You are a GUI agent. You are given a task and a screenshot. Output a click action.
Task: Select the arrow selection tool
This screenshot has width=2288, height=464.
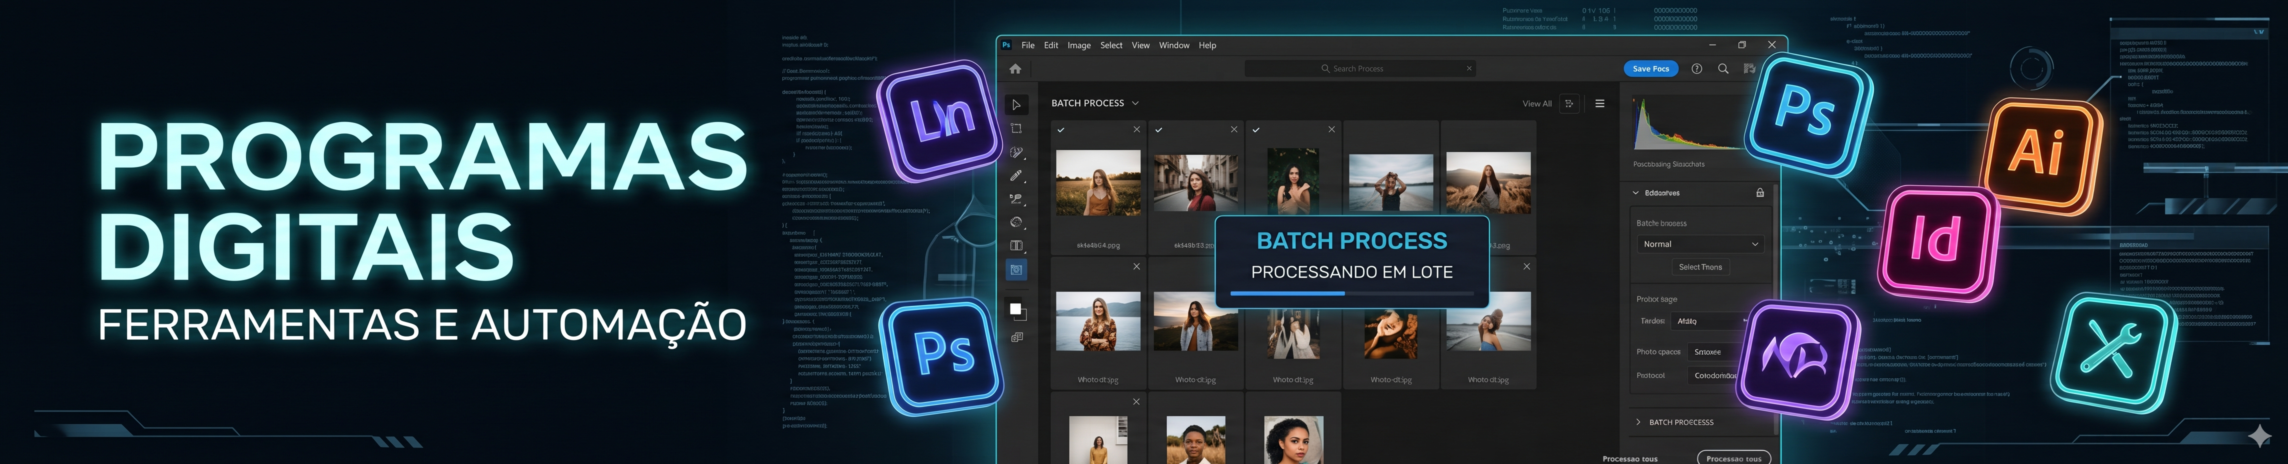tap(1017, 105)
